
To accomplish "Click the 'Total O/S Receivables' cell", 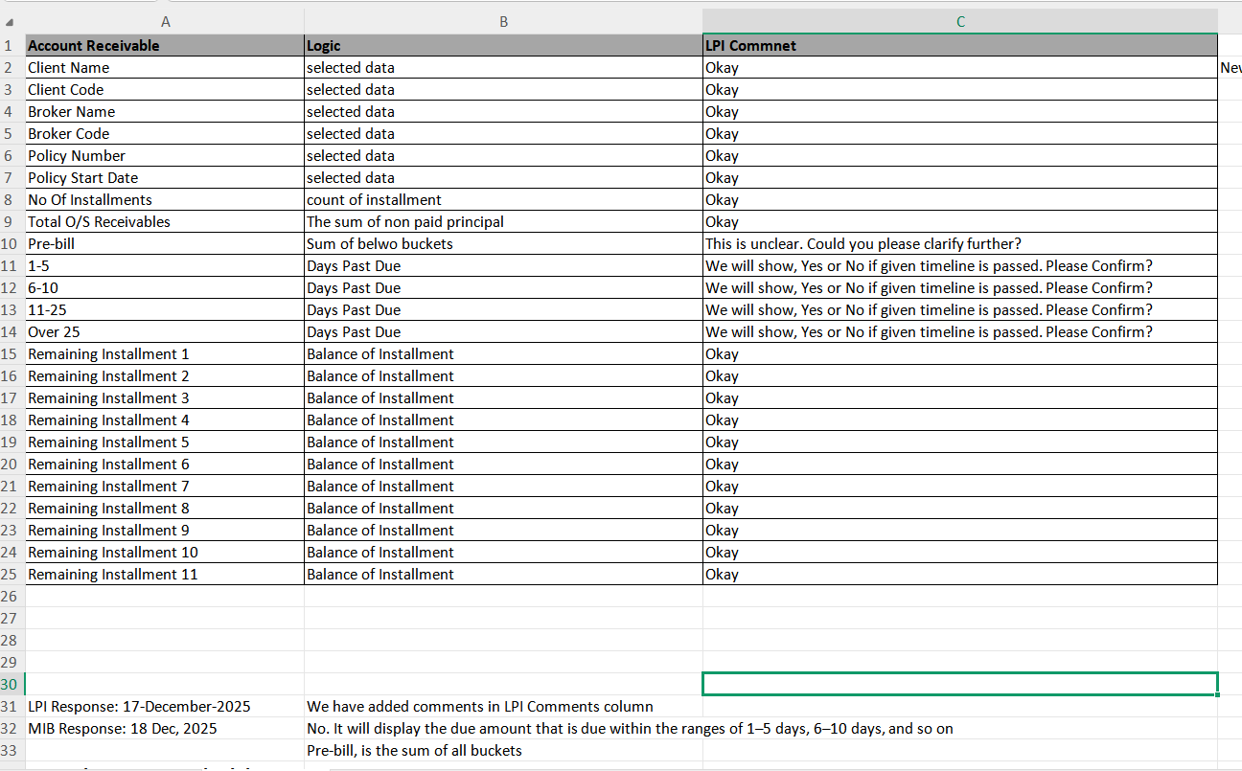I will (x=99, y=222).
